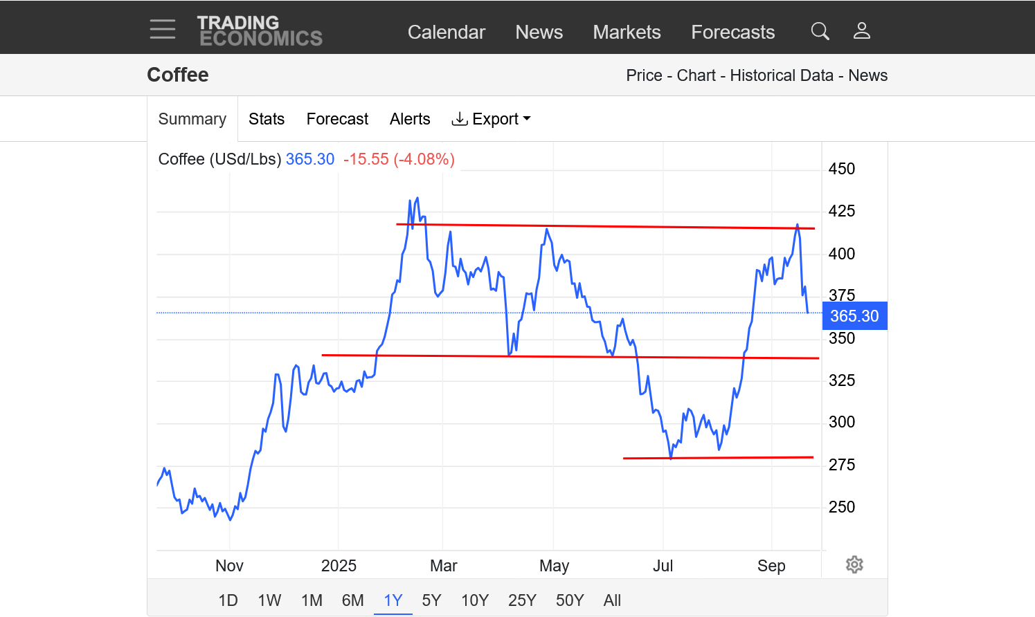Select the 1M time range
The image size is (1035, 617).
click(x=312, y=600)
